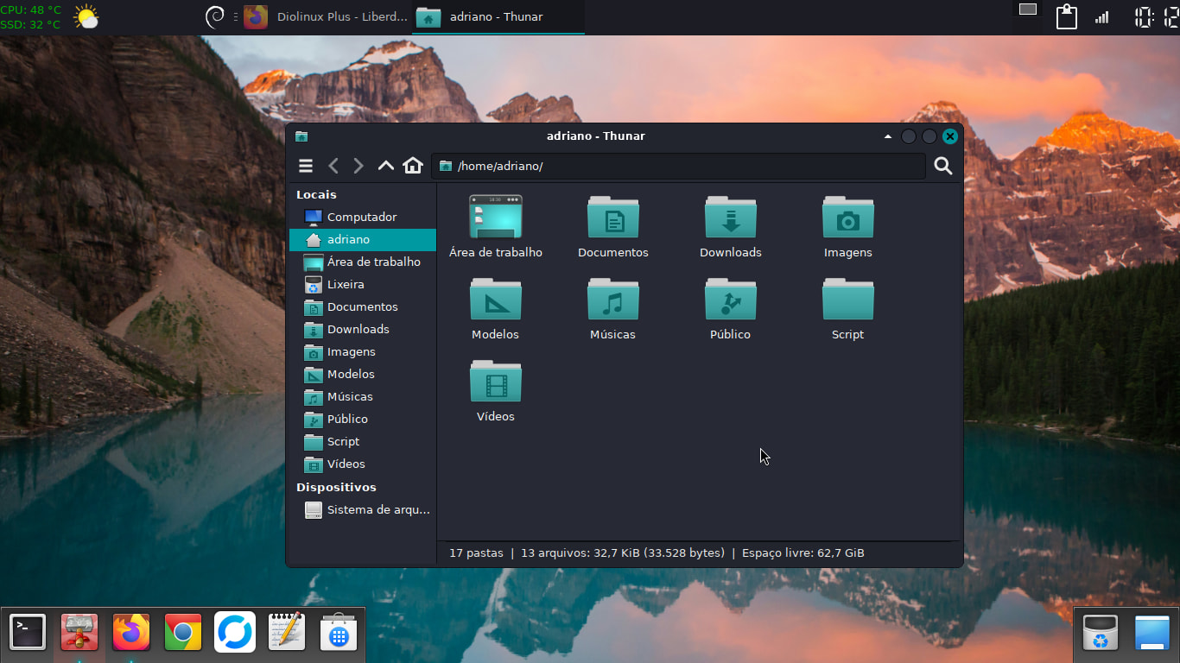Open the hamburger menu in Thunar toolbar
Image resolution: width=1180 pixels, height=663 pixels.
point(305,166)
